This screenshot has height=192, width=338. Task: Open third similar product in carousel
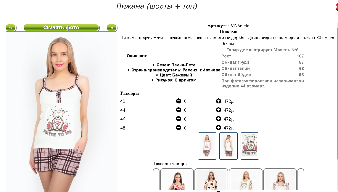[246, 180]
